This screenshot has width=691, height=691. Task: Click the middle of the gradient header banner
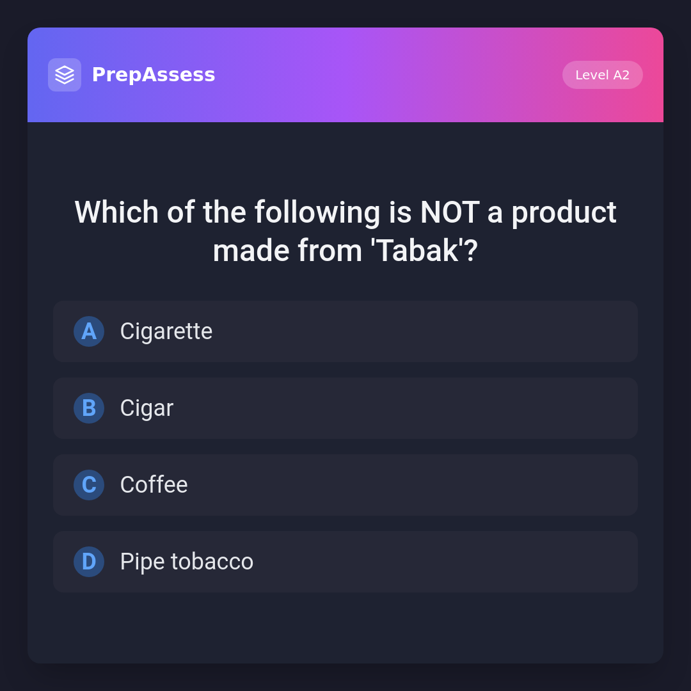click(384, 75)
